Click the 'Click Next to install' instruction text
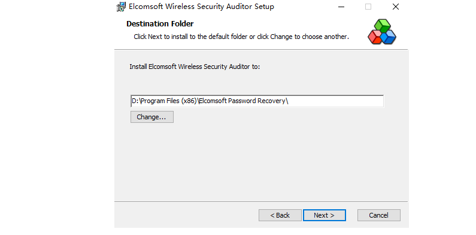This screenshot has height=235, width=476. pos(241,37)
